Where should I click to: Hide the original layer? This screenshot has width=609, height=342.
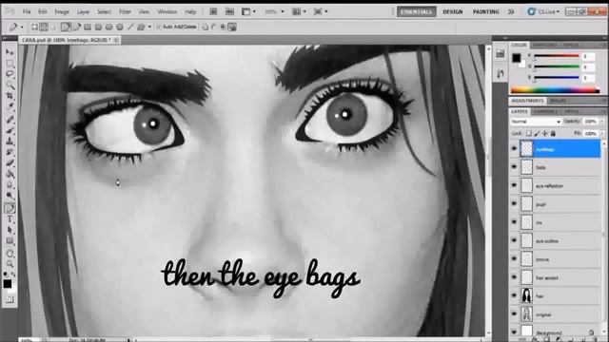514,314
